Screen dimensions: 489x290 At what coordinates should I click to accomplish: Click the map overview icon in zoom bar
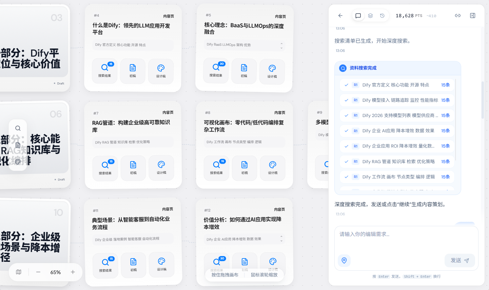click(x=19, y=272)
